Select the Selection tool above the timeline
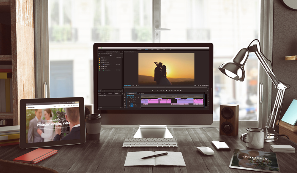 [125, 94]
